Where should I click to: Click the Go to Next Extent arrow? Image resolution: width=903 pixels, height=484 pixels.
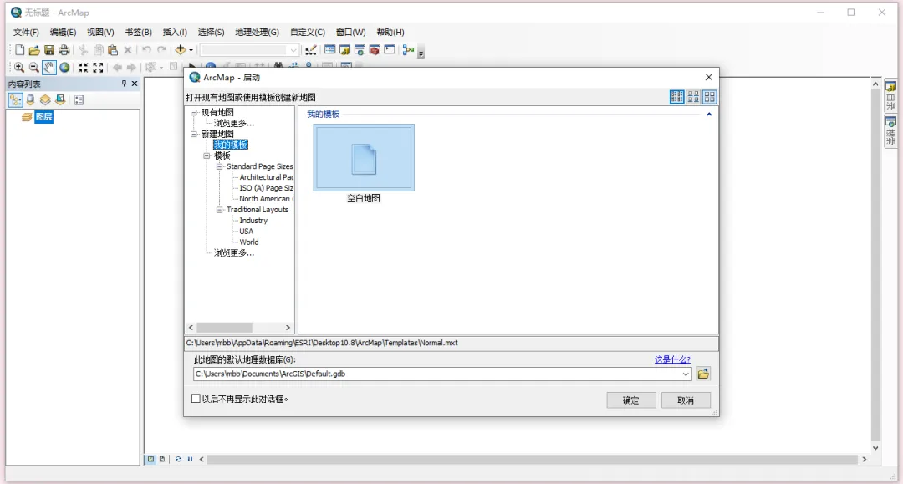tap(131, 68)
